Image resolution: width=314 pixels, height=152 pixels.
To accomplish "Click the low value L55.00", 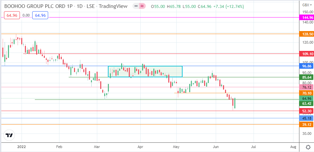I will pos(189,6).
